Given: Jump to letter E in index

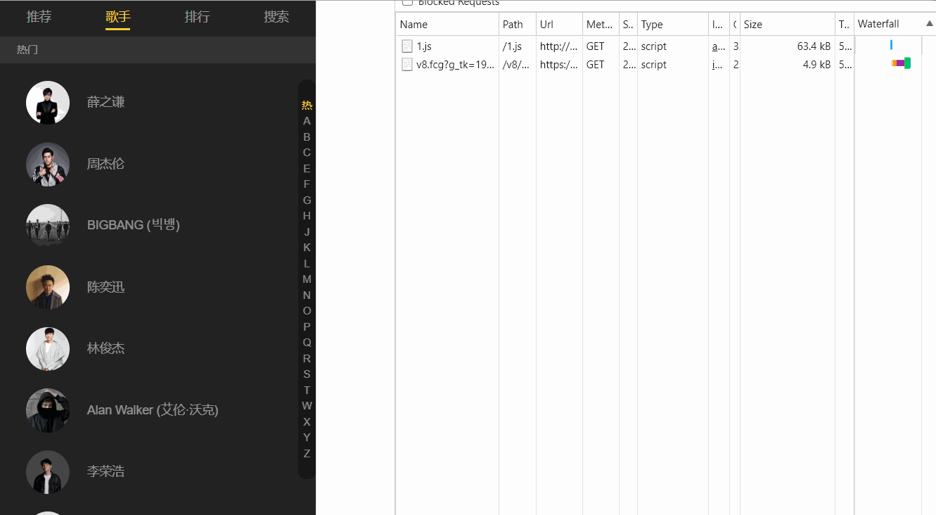Looking at the screenshot, I should [x=307, y=169].
